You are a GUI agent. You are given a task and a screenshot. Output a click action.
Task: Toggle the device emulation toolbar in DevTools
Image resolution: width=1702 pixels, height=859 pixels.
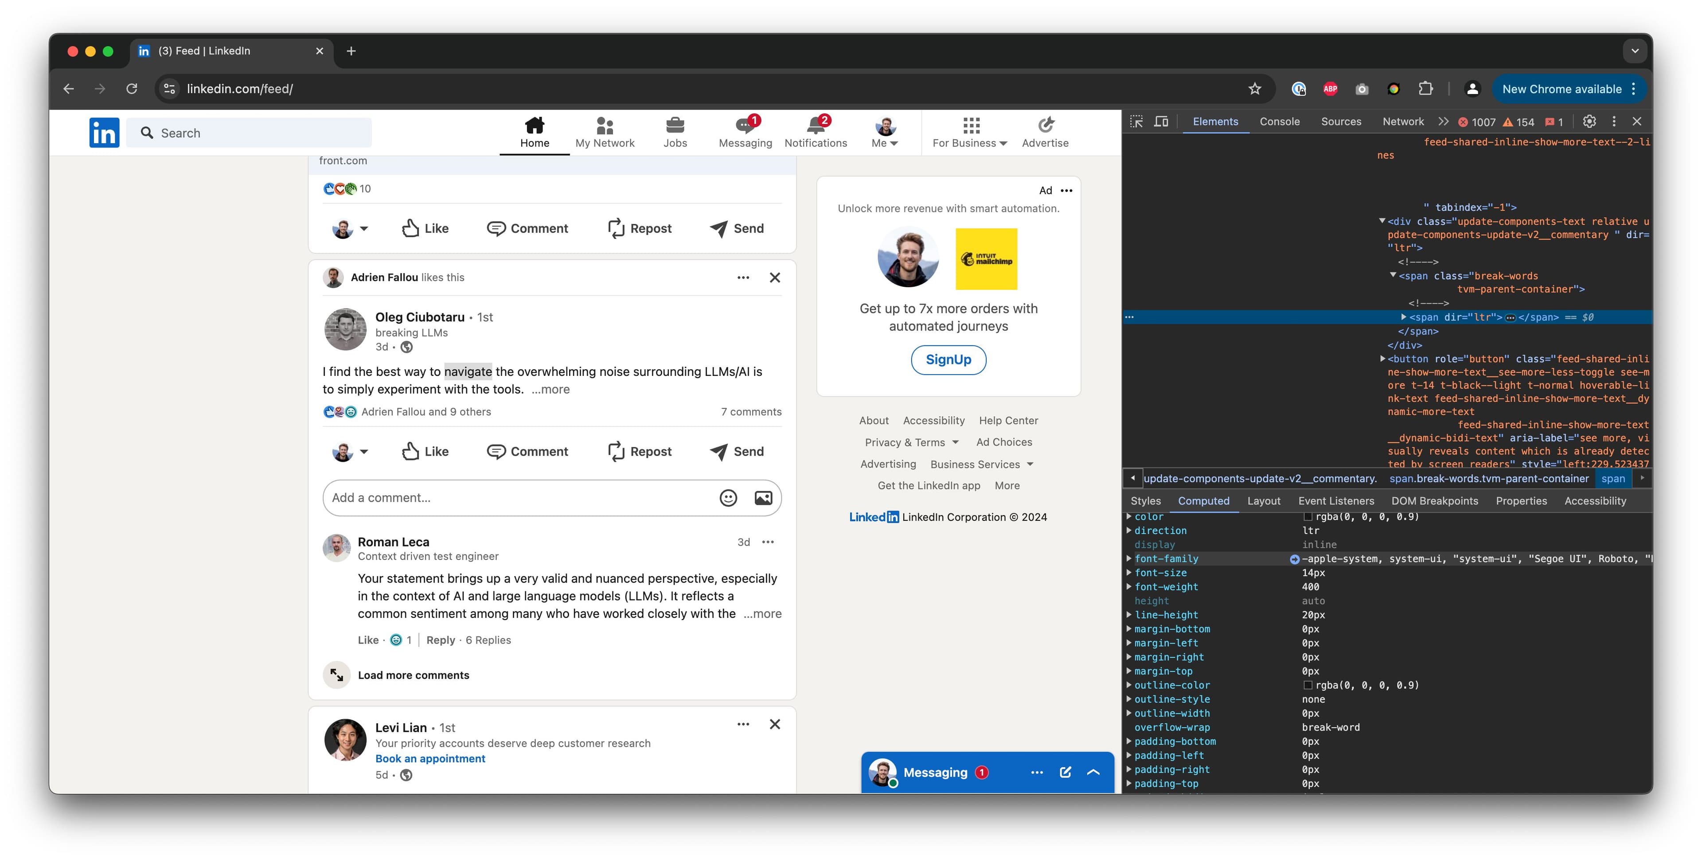1162,121
